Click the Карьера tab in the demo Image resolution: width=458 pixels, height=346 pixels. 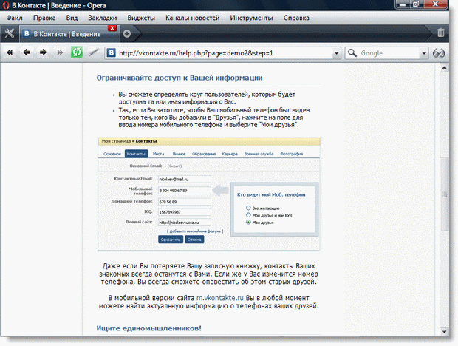(x=230, y=154)
